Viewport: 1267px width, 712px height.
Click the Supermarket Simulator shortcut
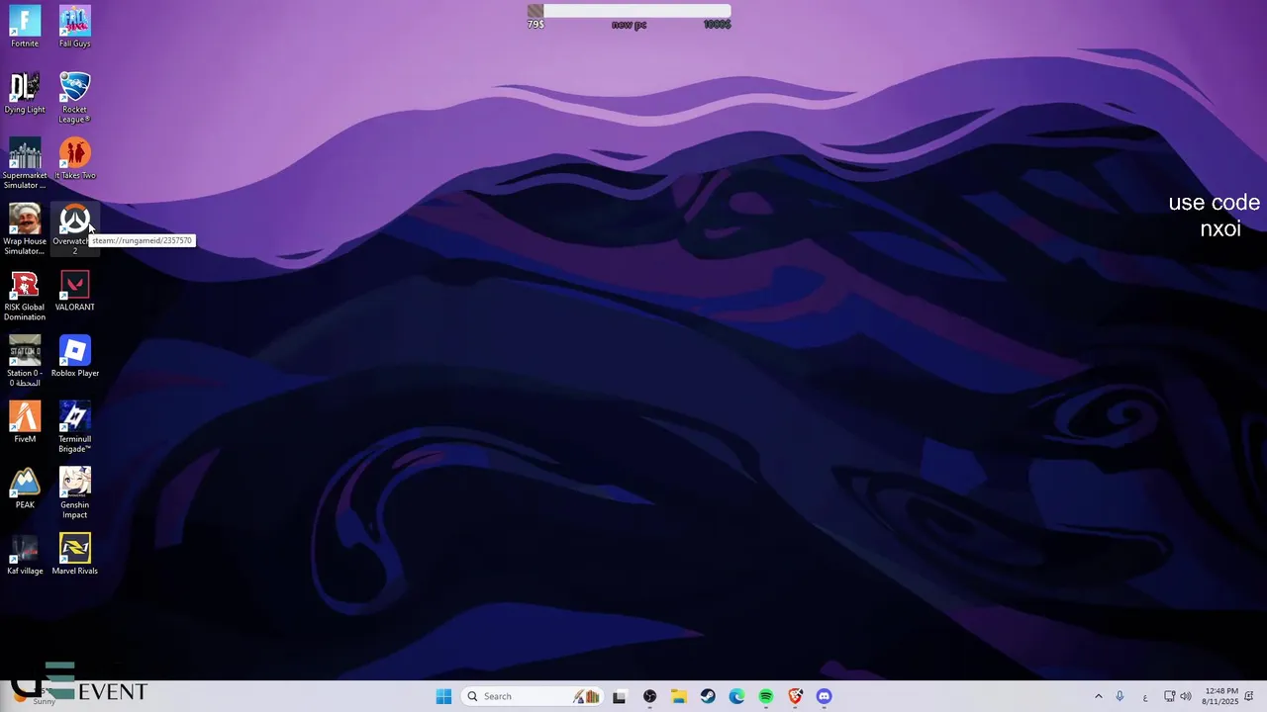pyautogui.click(x=25, y=163)
